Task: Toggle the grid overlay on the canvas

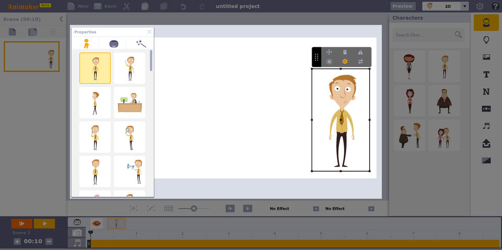Action: (x=168, y=208)
